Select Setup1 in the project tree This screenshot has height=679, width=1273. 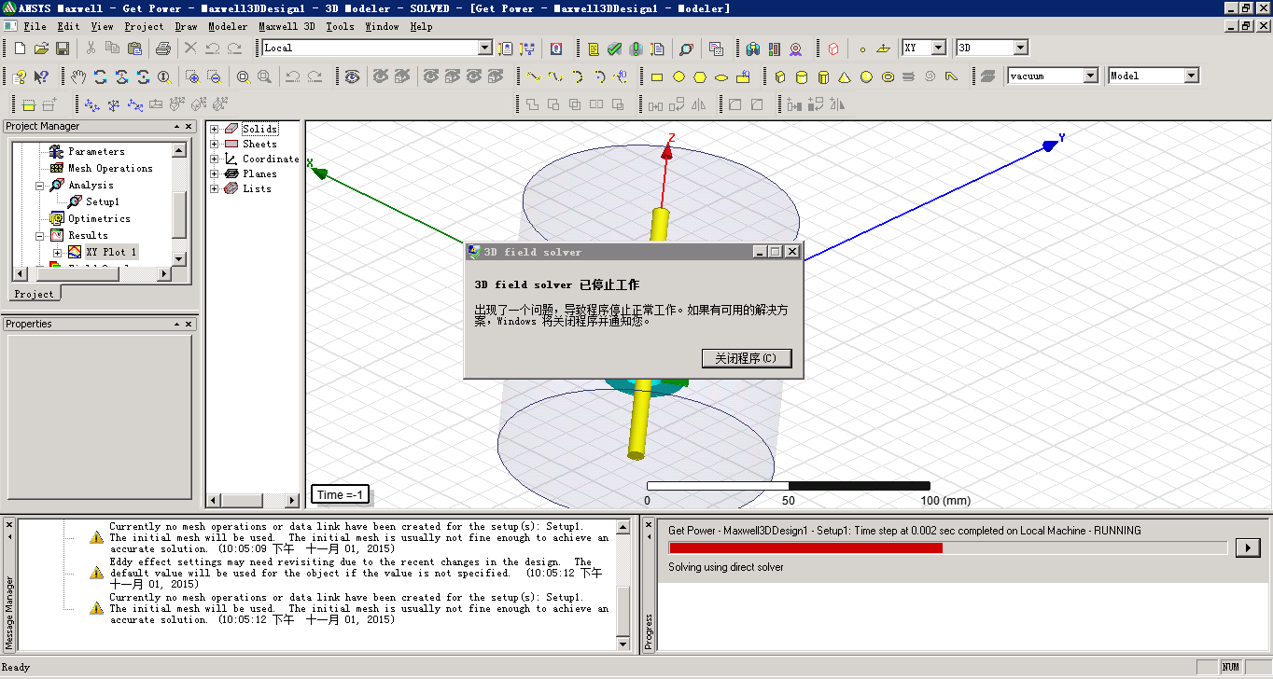[103, 201]
